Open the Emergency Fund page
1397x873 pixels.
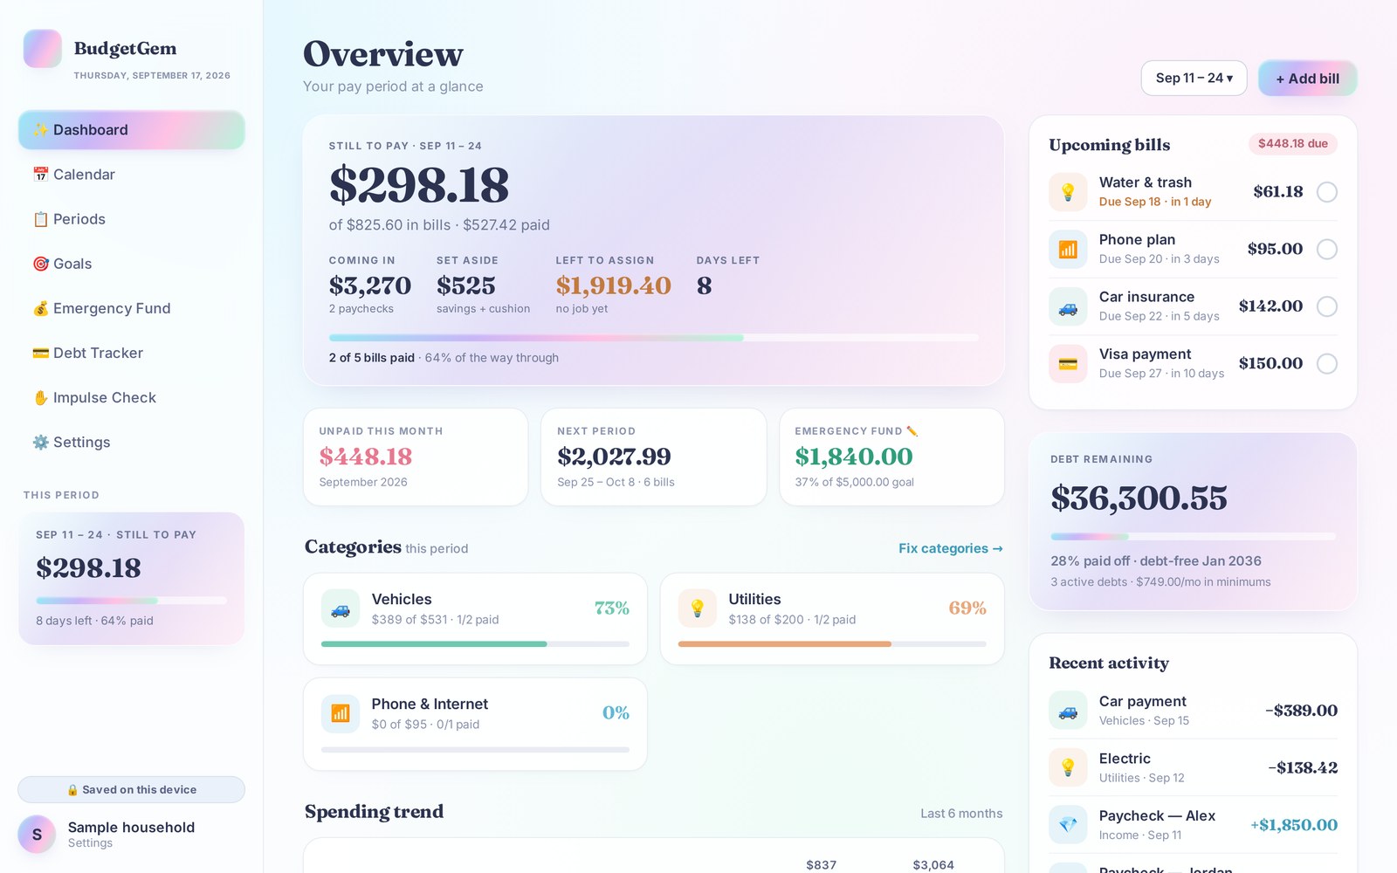[x=132, y=308]
